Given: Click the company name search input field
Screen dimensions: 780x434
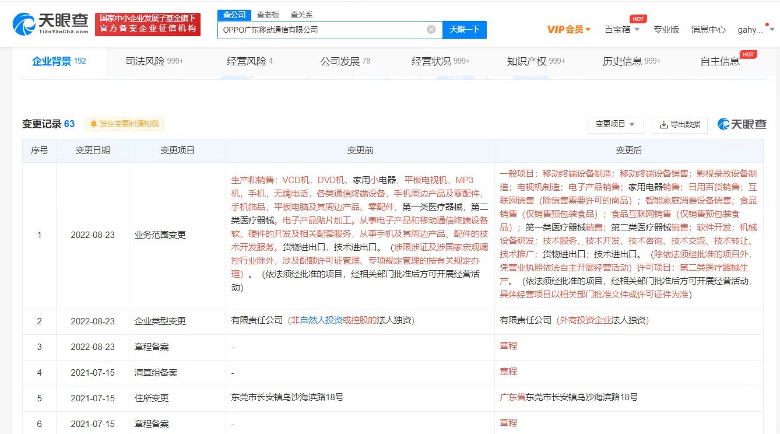Looking at the screenshot, I should (321, 30).
